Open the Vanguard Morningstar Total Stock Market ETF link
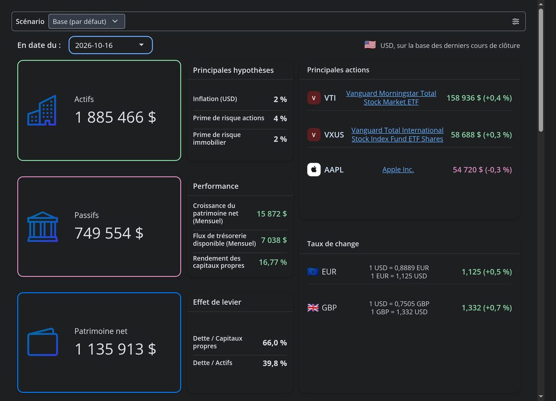The image size is (556, 401). pos(391,98)
